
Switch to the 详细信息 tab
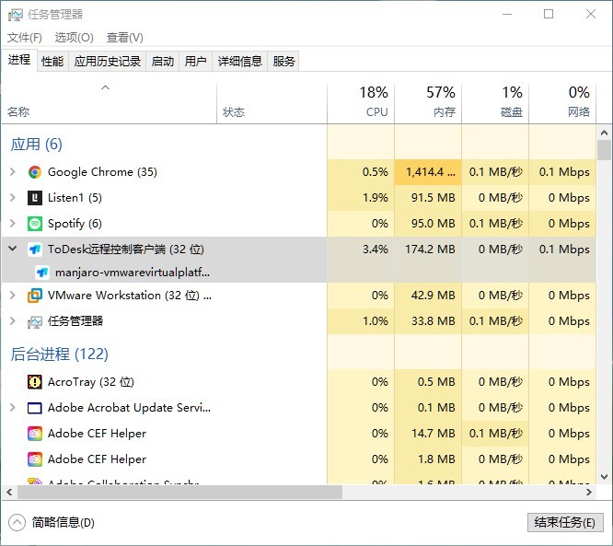pyautogui.click(x=239, y=62)
